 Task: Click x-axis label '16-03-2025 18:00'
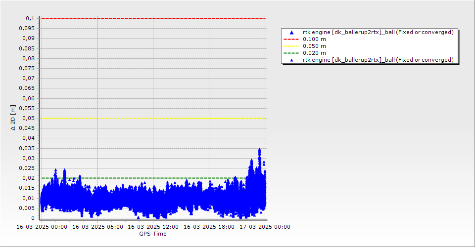[x=209, y=227]
